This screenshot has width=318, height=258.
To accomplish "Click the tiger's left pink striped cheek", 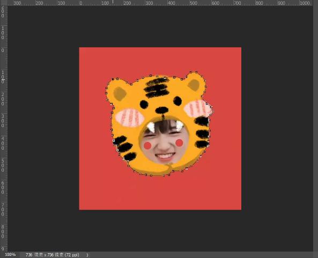I will [130, 118].
